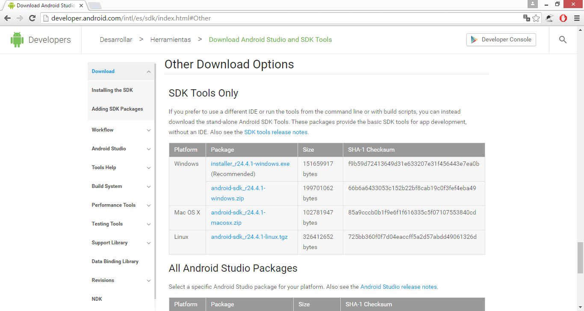Download android-sdk_r24.4.1-linux.tgz
Screen dimensions: 584x311
point(249,237)
